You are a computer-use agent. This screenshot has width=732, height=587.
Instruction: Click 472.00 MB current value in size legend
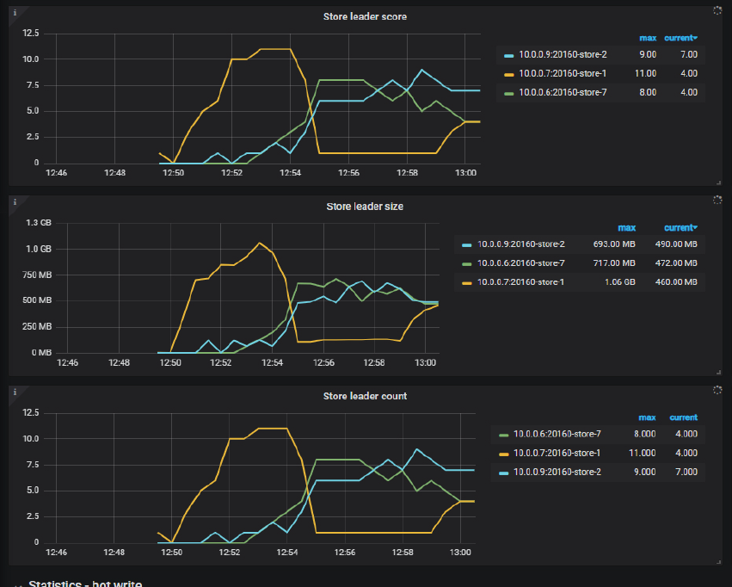click(676, 263)
